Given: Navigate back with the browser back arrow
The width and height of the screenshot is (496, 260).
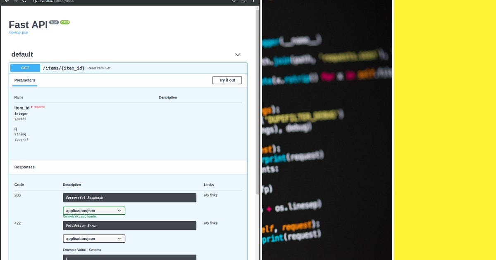Looking at the screenshot, I should (6, 2).
